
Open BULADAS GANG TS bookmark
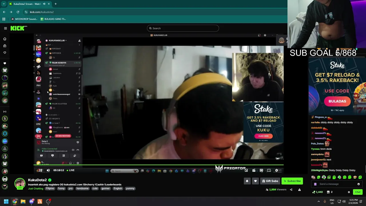[x=53, y=19]
